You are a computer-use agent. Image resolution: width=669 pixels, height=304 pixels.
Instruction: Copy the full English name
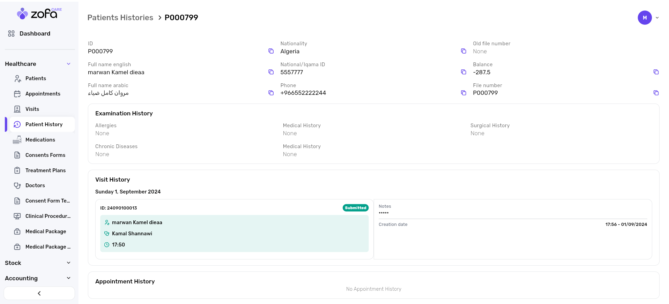pos(271,72)
